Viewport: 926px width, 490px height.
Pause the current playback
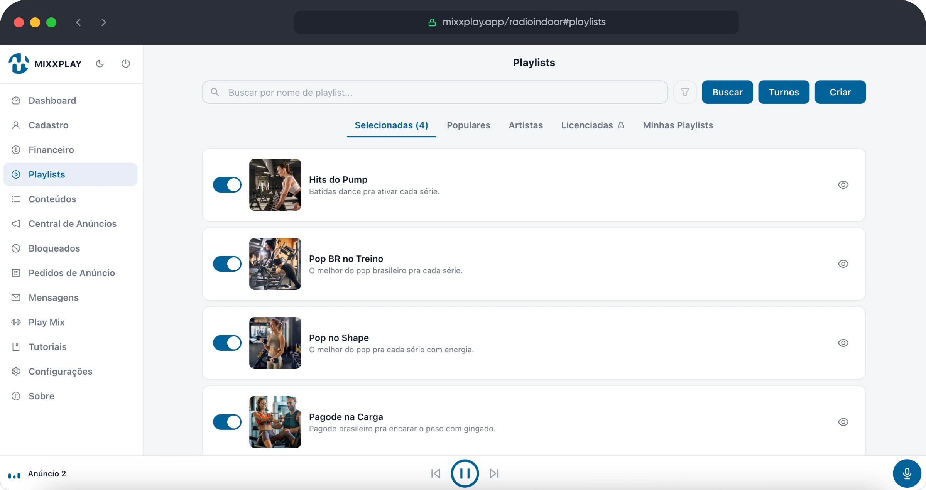465,473
